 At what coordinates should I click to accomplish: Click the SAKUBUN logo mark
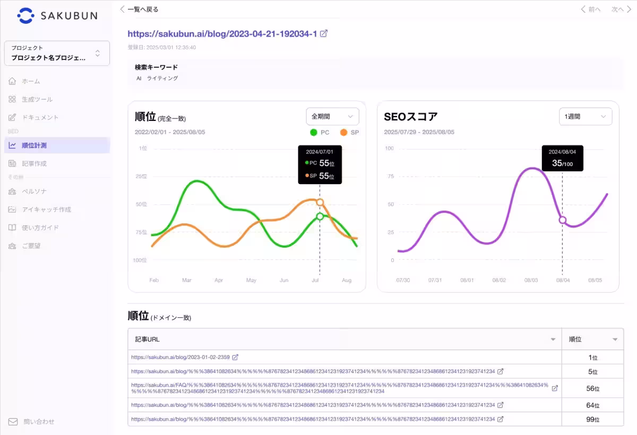coord(25,16)
